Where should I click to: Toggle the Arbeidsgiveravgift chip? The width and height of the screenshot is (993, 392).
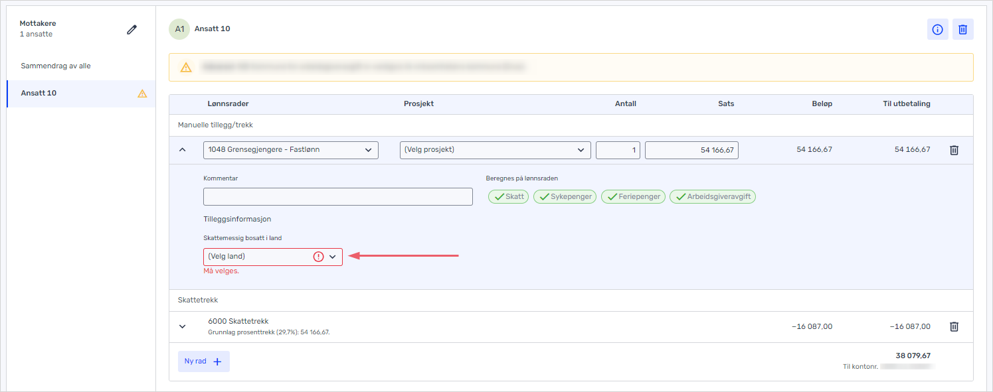pyautogui.click(x=712, y=197)
